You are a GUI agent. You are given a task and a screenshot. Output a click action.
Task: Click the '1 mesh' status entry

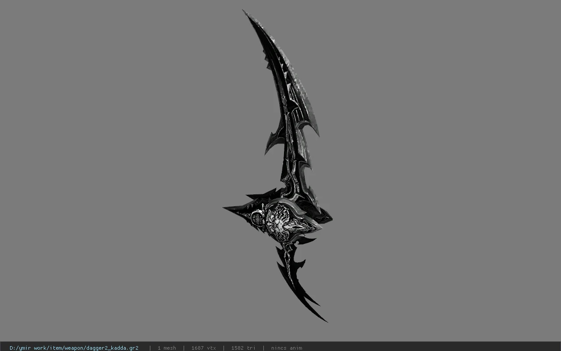tap(167, 348)
